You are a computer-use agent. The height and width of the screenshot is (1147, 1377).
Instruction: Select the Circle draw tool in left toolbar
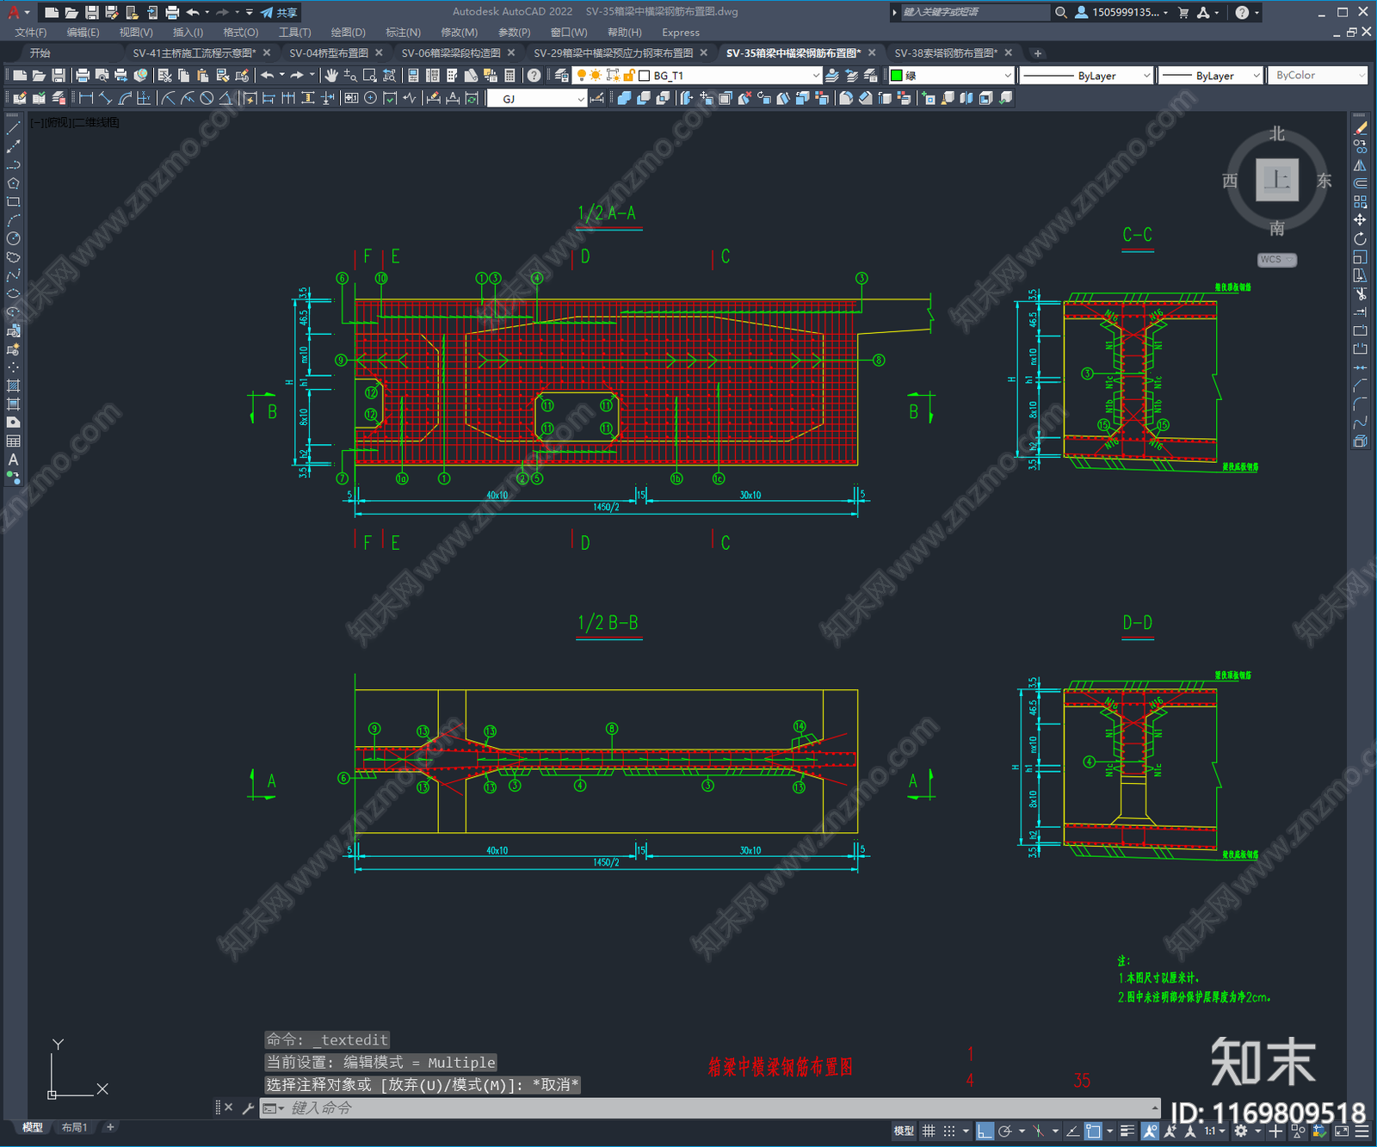(13, 238)
